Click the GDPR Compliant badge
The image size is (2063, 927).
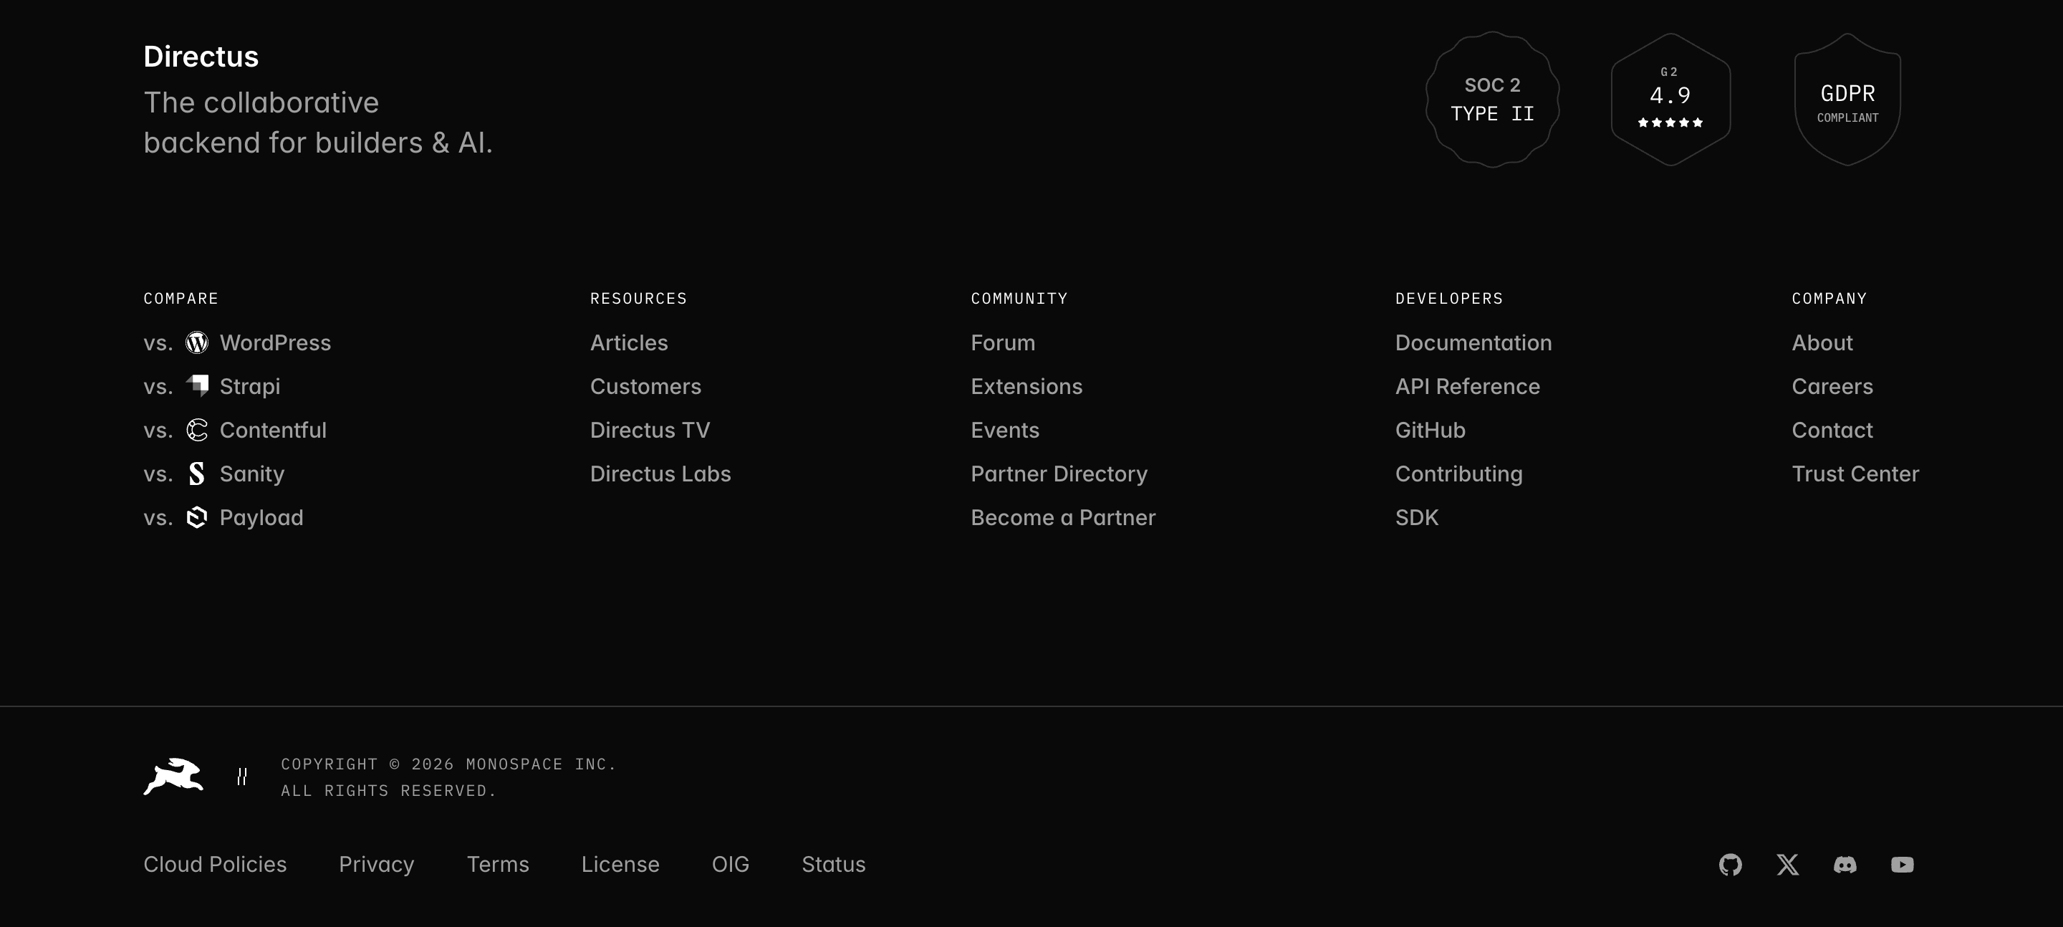coord(1847,100)
